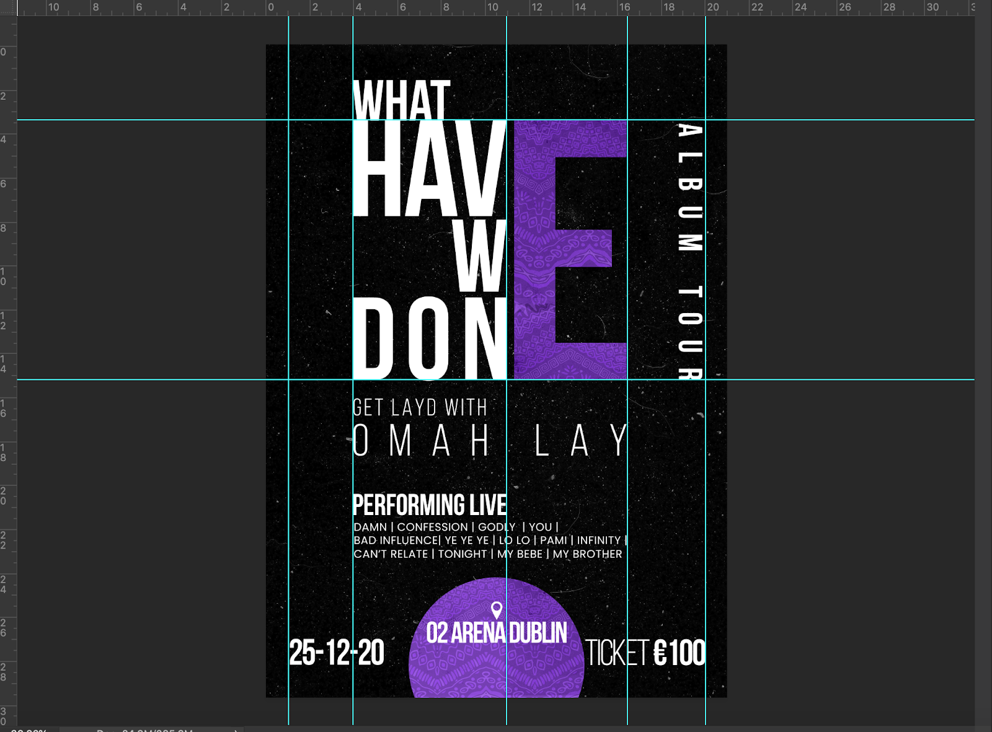This screenshot has height=732, width=992.
Task: Select the "PERFORMING LIVE" heading
Action: coord(430,505)
